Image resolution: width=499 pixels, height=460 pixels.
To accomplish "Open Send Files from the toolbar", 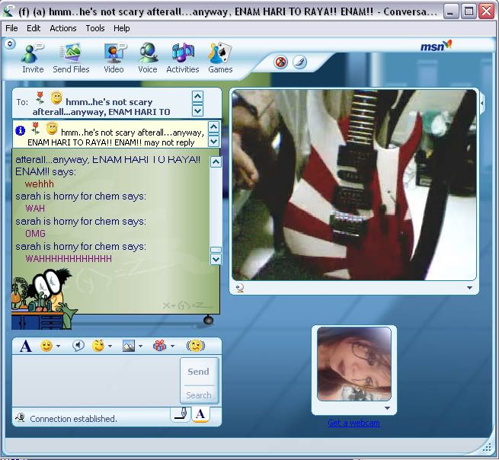I will (x=71, y=57).
